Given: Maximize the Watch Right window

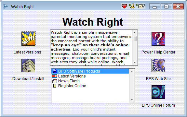Looking at the screenshot, I should (167, 6).
